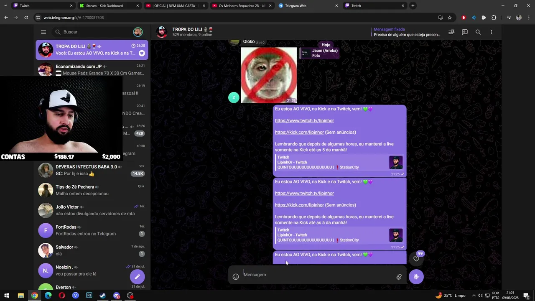Reload the Telegram Web page

[x=26, y=18]
